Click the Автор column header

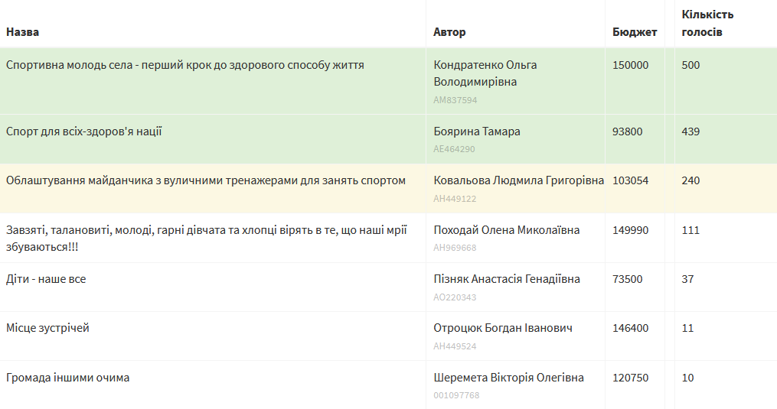[449, 32]
